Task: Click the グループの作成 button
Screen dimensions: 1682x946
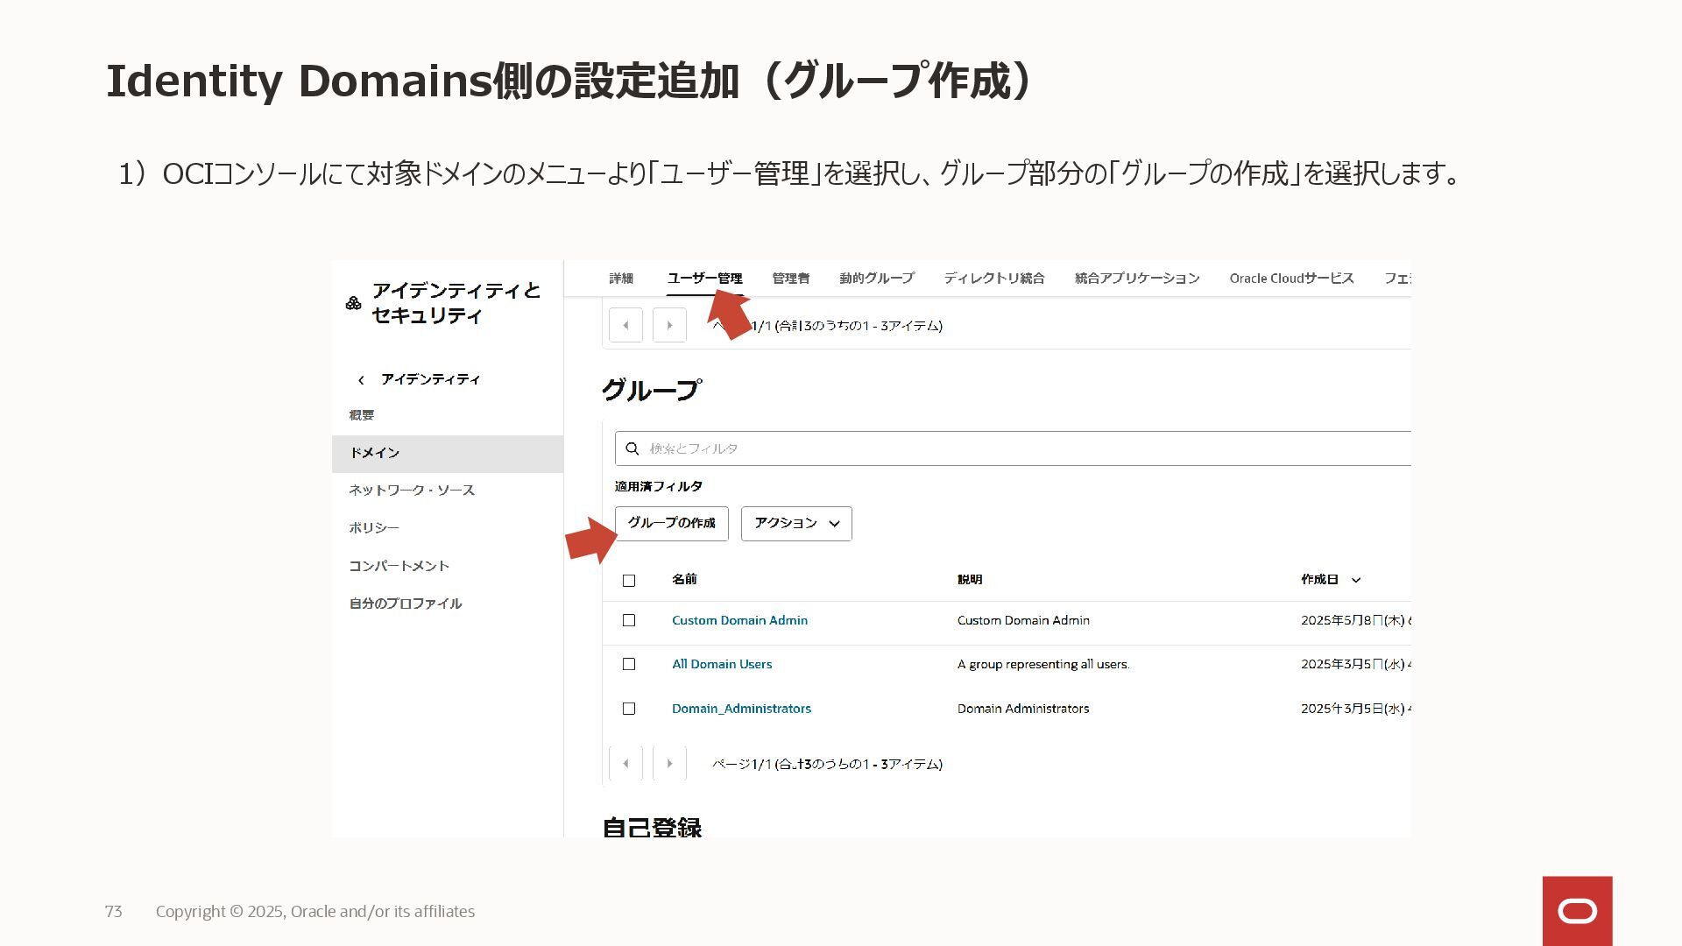Action: point(672,524)
